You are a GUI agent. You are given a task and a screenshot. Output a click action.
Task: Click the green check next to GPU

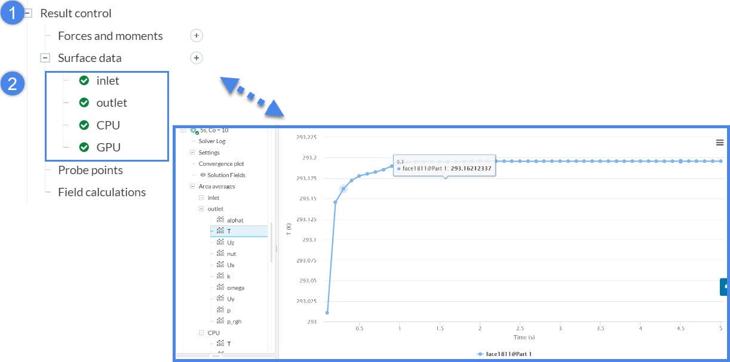click(x=84, y=147)
